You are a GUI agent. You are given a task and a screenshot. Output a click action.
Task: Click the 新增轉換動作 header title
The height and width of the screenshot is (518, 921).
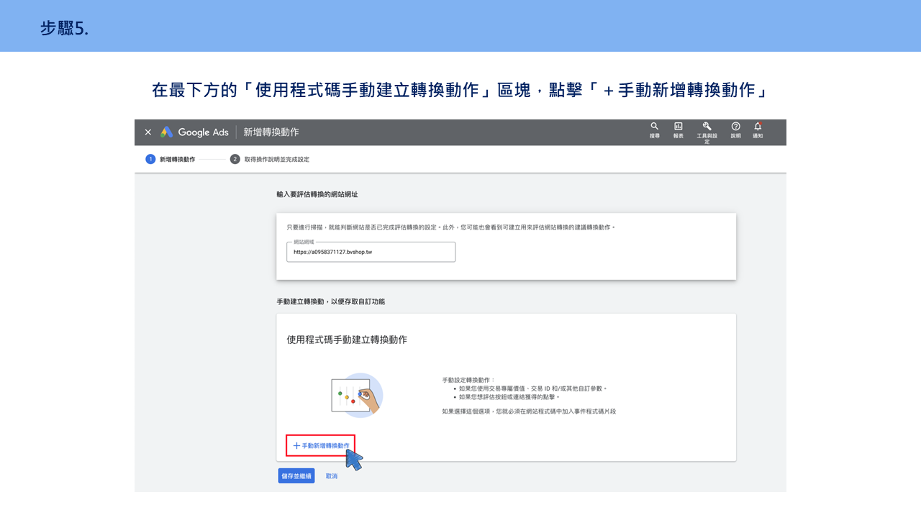pos(271,132)
